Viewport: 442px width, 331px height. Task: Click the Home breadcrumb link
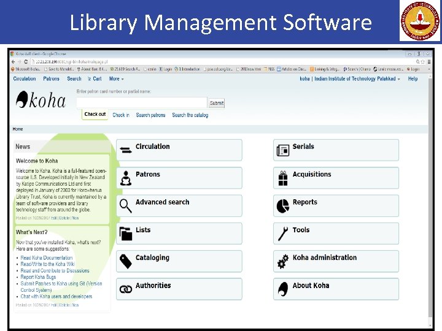18,129
